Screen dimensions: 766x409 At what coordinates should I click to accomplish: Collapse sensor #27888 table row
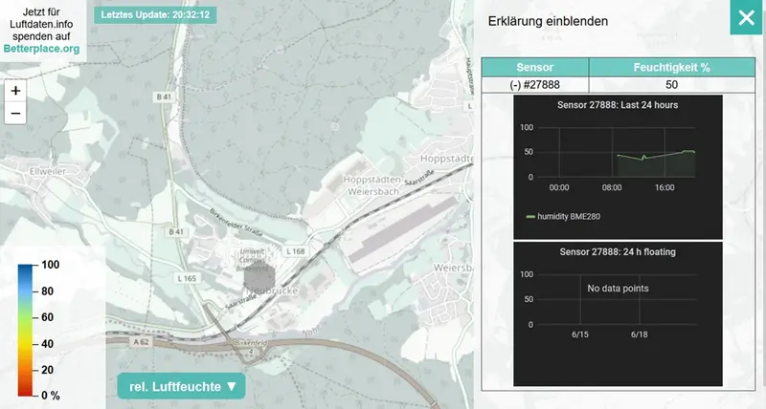(534, 85)
